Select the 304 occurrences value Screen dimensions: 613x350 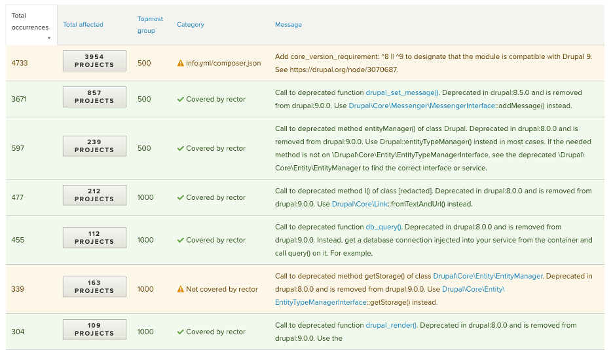(18, 332)
